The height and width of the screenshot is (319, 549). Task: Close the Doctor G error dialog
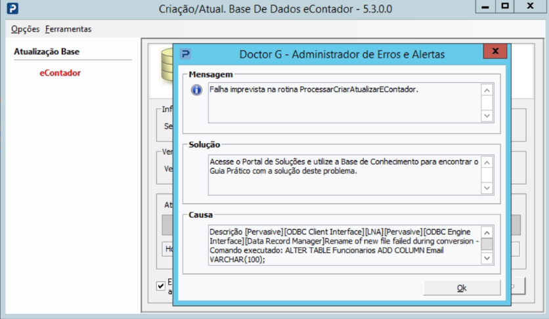(x=495, y=51)
